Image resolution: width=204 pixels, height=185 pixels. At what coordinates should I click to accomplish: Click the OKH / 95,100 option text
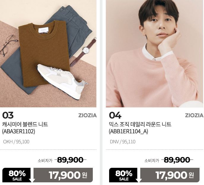pyautogui.click(x=16, y=142)
